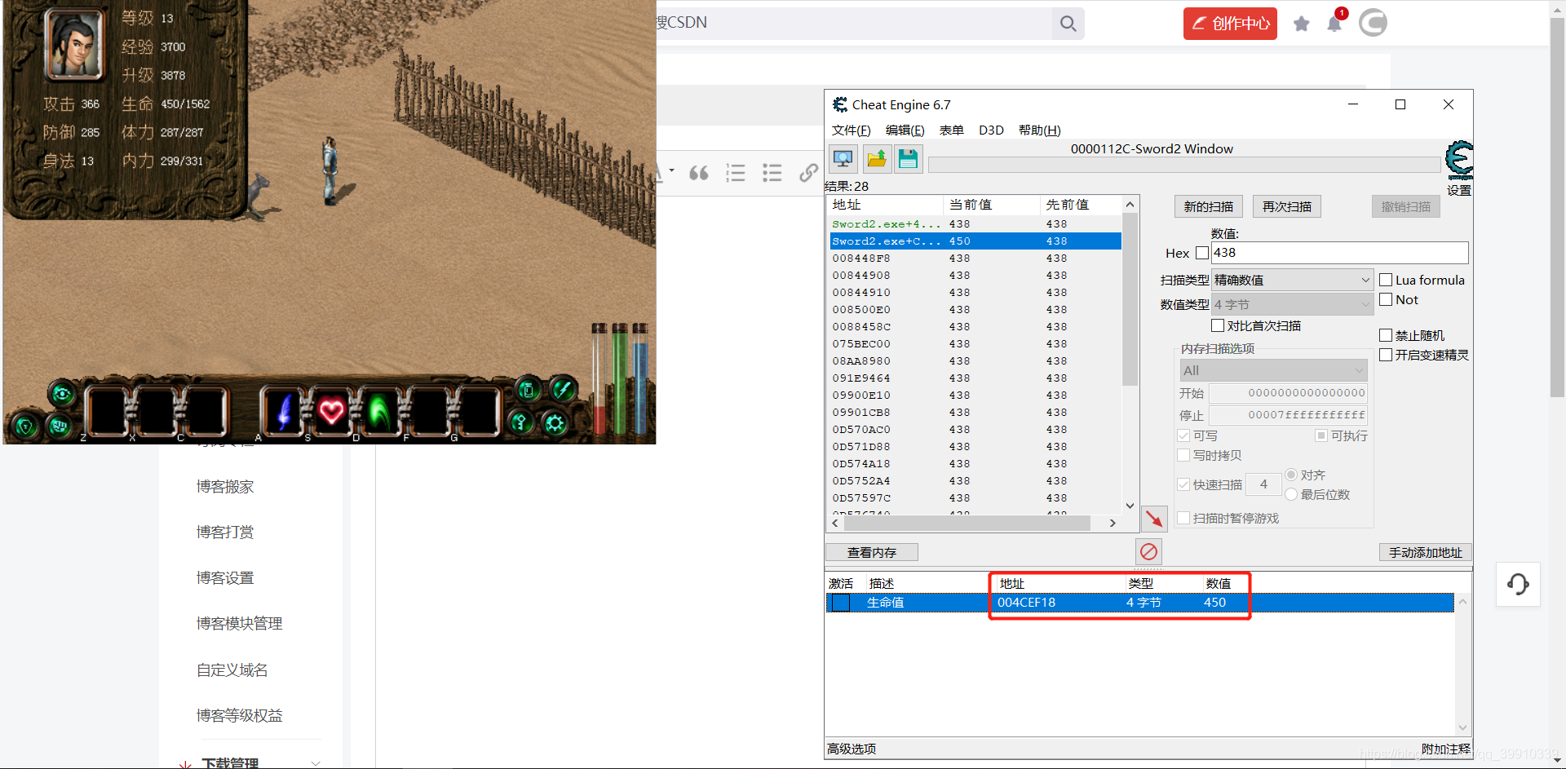Insert bulleted list editor icon
Image resolution: width=1566 pixels, height=769 pixels.
pyautogui.click(x=772, y=173)
